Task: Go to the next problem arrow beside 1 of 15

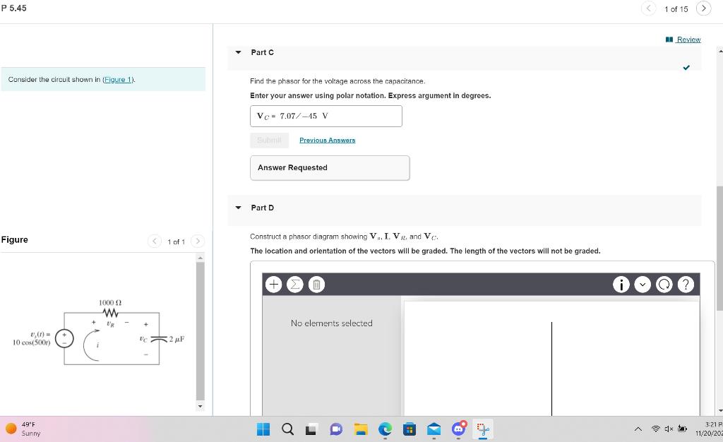Action: pyautogui.click(x=704, y=8)
